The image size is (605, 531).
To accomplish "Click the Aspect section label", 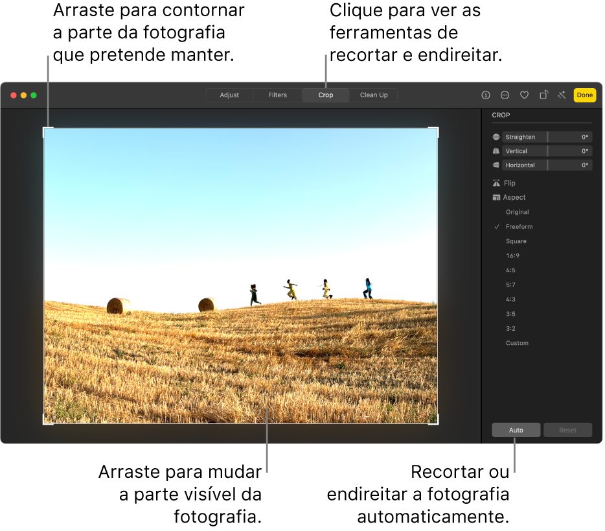I will coord(516,198).
